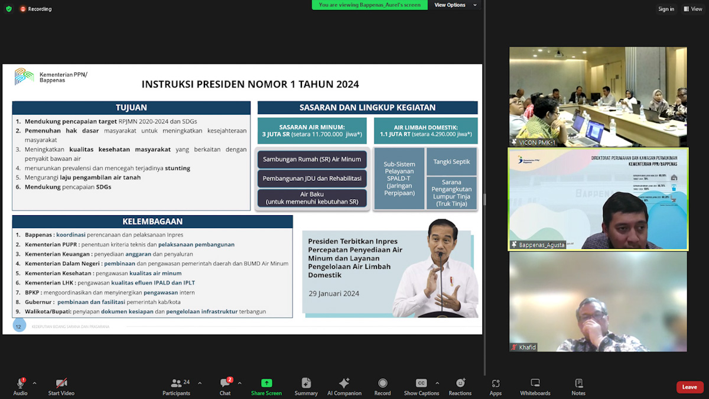
Task: Launch the AI Companion
Action: [x=344, y=384]
